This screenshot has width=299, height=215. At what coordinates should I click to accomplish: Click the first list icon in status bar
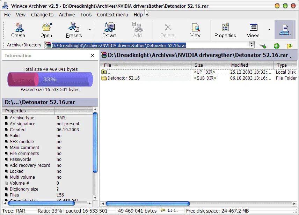click(170, 210)
